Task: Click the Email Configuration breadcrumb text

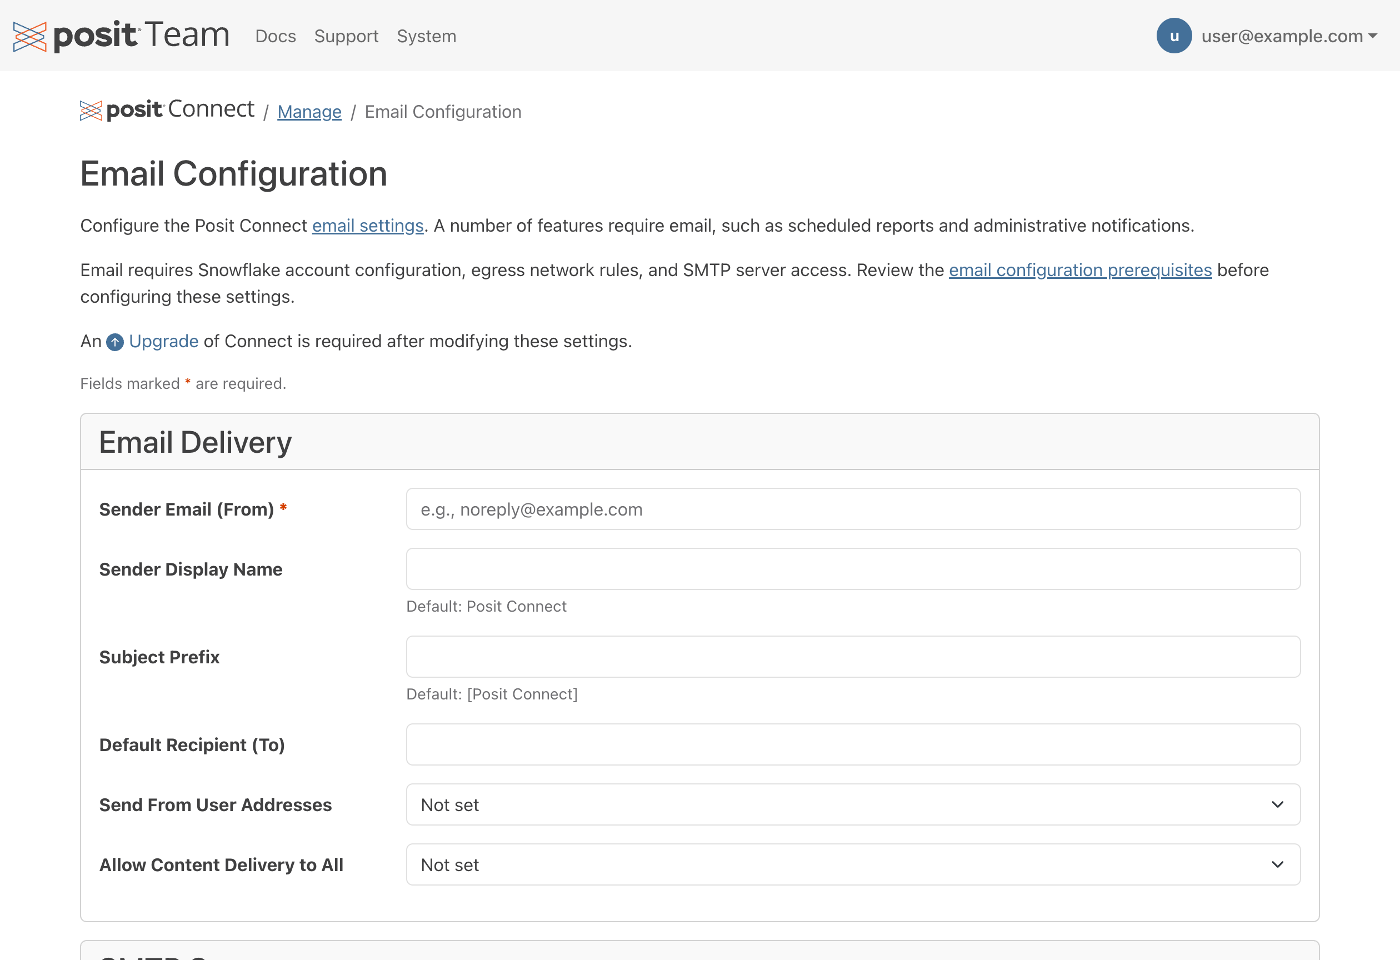Action: point(443,112)
